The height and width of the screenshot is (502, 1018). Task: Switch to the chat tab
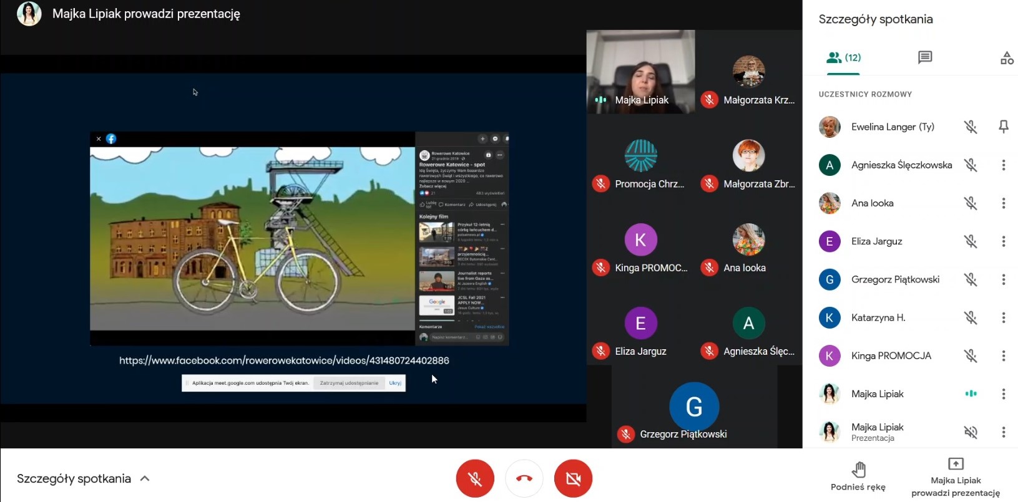925,57
